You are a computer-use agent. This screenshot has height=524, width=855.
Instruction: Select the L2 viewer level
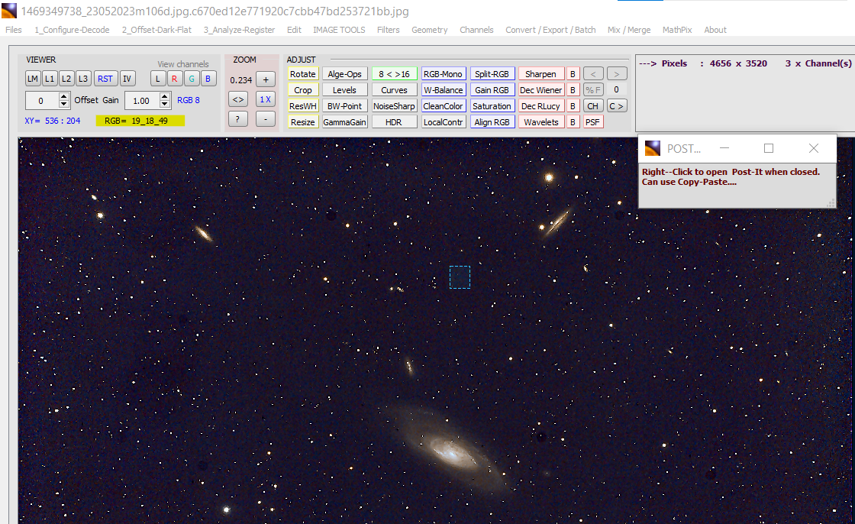coord(66,79)
